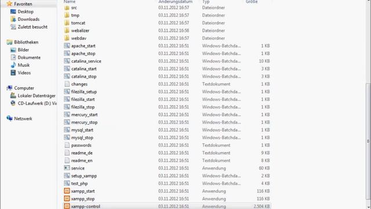Click the file name mysql_stop
Image resolution: width=371 pixels, height=209 pixels.
(x=82, y=138)
